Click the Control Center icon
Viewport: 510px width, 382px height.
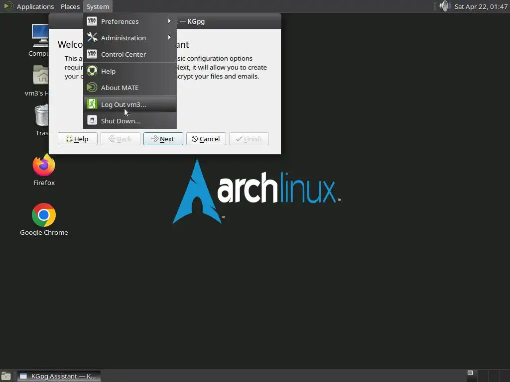point(92,54)
